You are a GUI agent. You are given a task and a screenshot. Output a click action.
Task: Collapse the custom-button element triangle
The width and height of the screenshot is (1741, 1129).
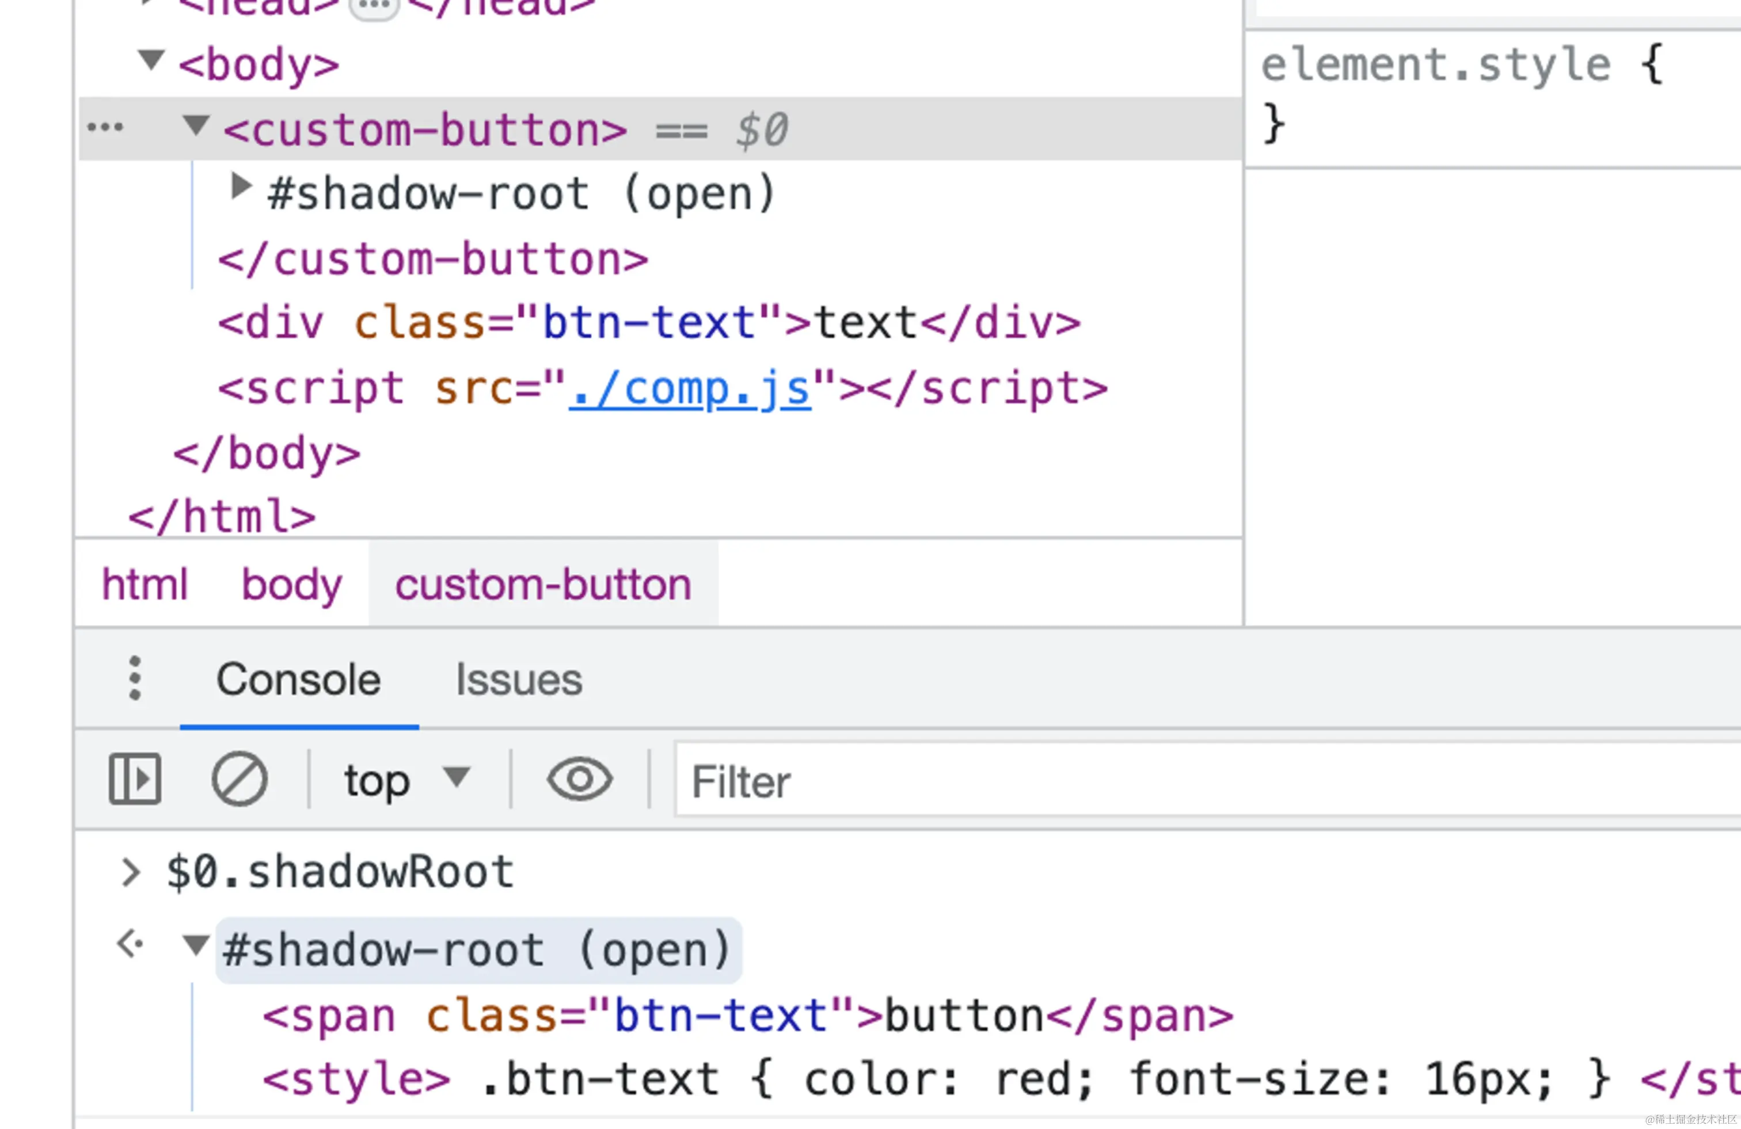(195, 125)
